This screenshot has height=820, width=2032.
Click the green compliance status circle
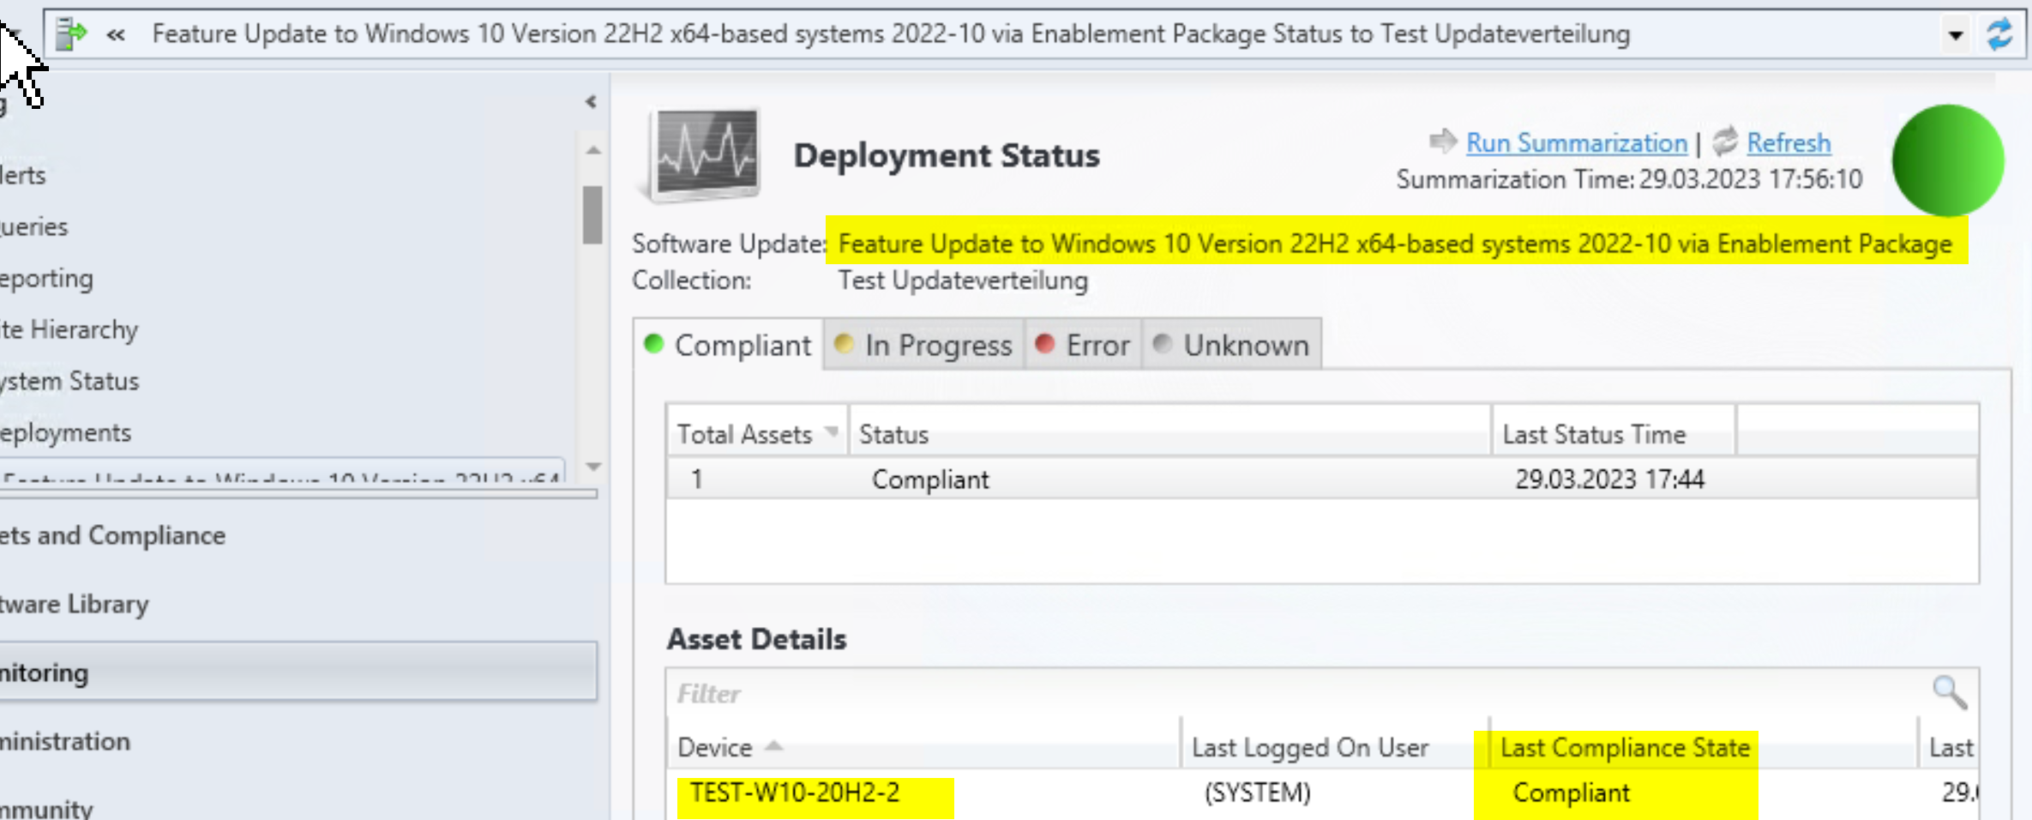pyautogui.click(x=1948, y=160)
